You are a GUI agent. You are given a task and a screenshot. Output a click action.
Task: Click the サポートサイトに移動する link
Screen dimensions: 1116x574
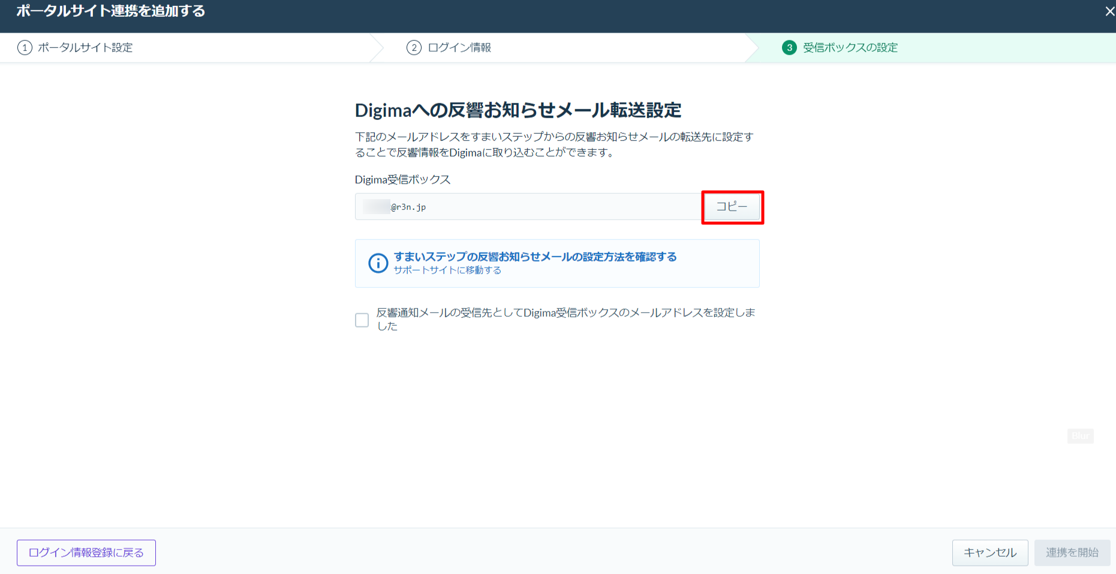tap(447, 271)
